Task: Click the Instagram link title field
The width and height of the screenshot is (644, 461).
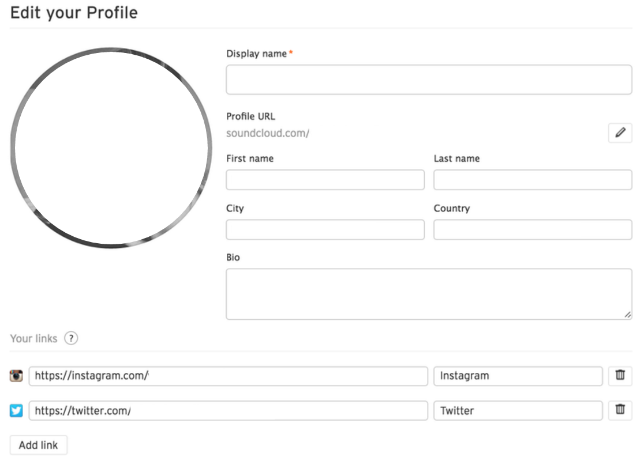Action: point(518,376)
